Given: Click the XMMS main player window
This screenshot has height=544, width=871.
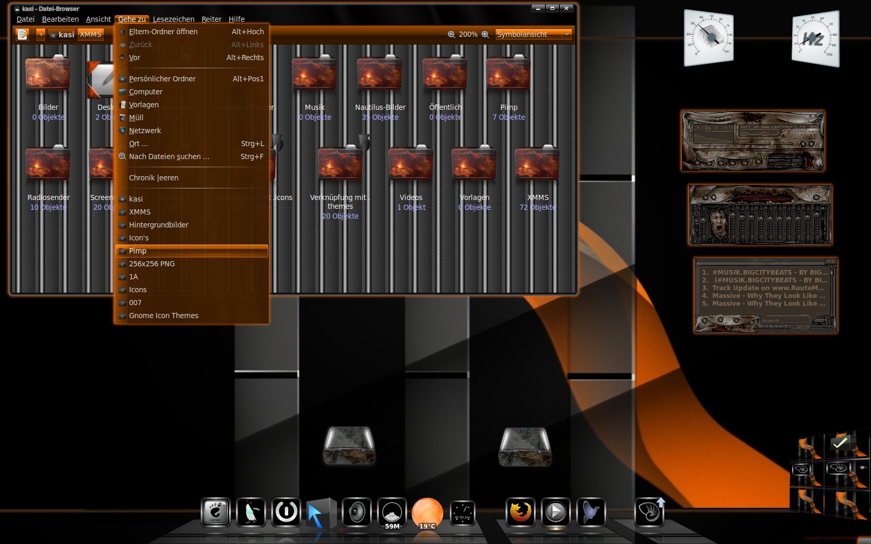Looking at the screenshot, I should 753,141.
